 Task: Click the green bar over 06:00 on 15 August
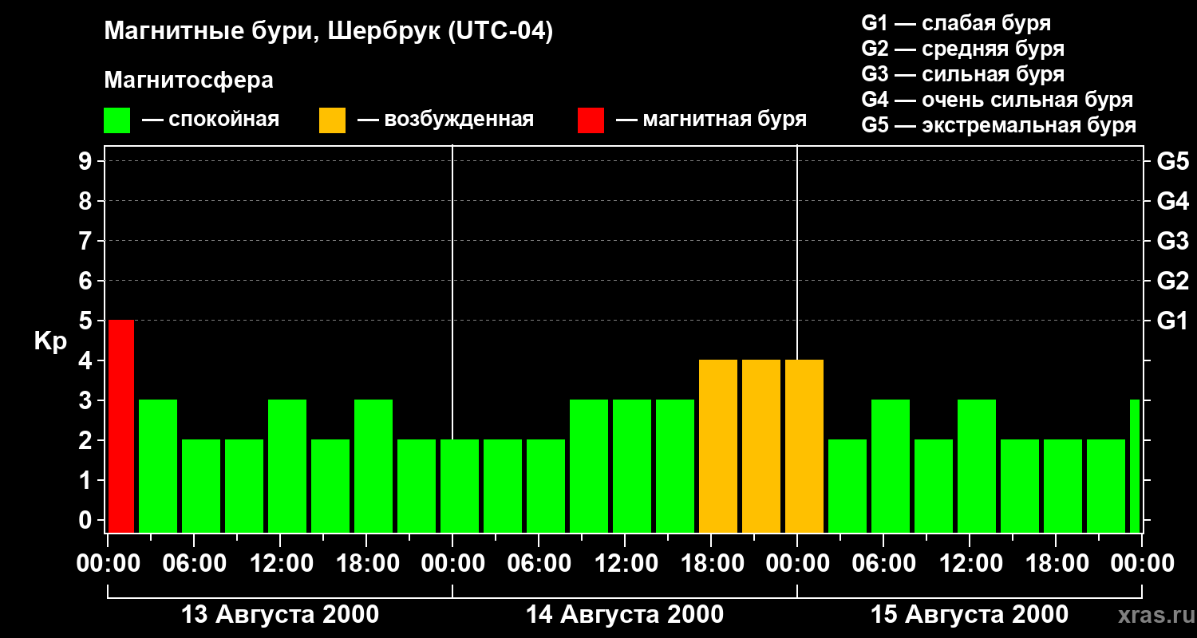tap(891, 467)
